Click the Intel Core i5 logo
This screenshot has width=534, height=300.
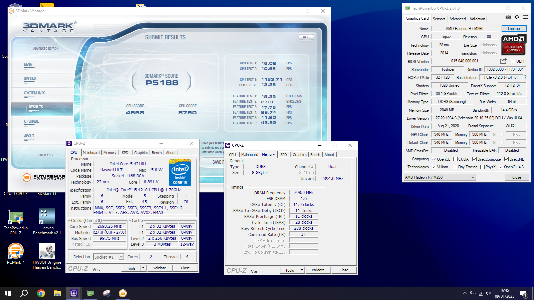180,173
